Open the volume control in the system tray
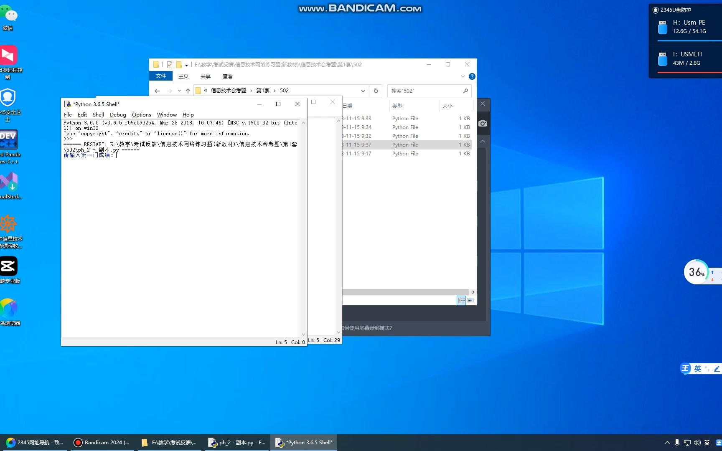 pyautogui.click(x=697, y=443)
